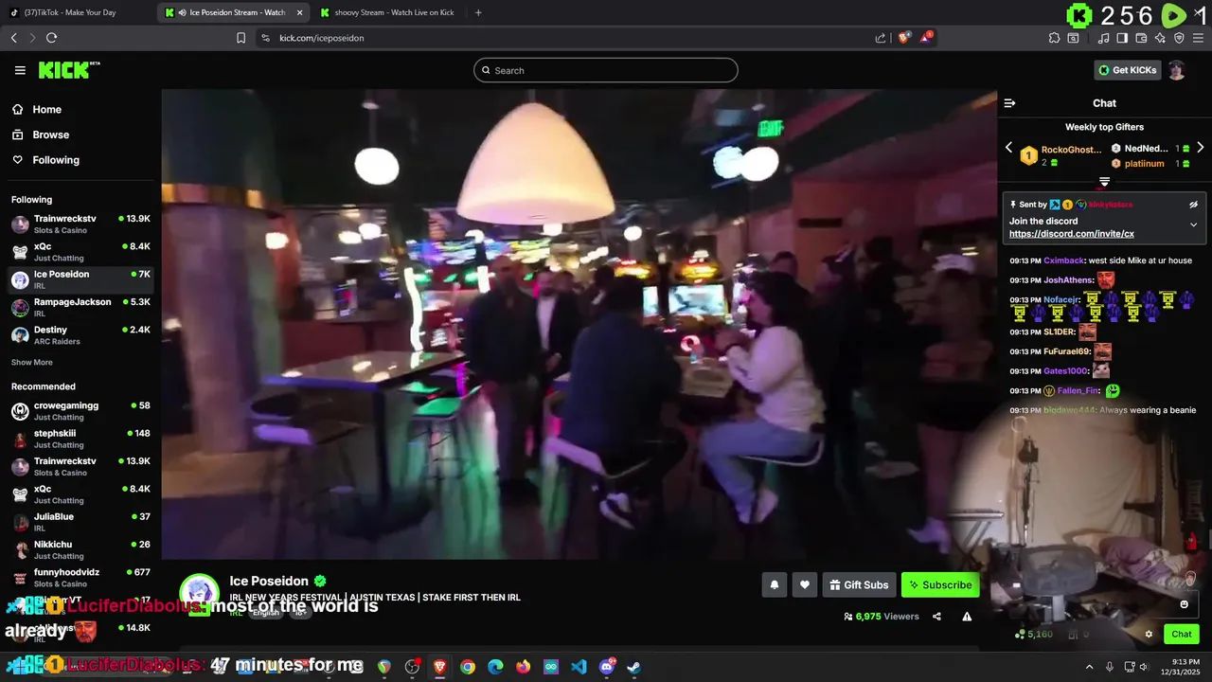This screenshot has height=682, width=1212.
Task: Click the Kick search field
Action: coord(606,70)
